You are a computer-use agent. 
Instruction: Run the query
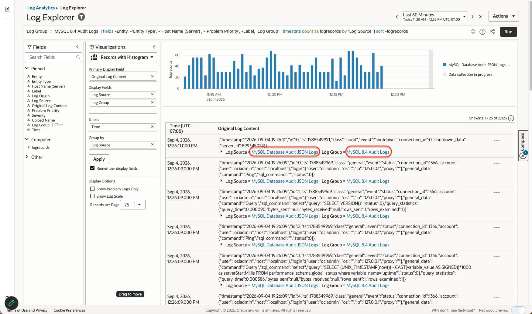pos(508,32)
